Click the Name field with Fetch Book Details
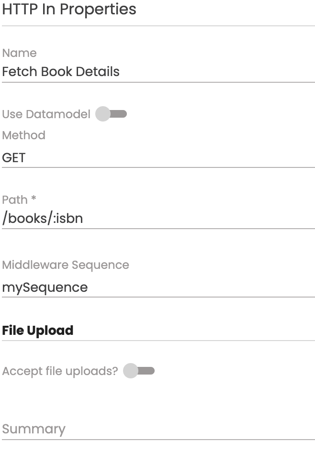 coord(158,72)
